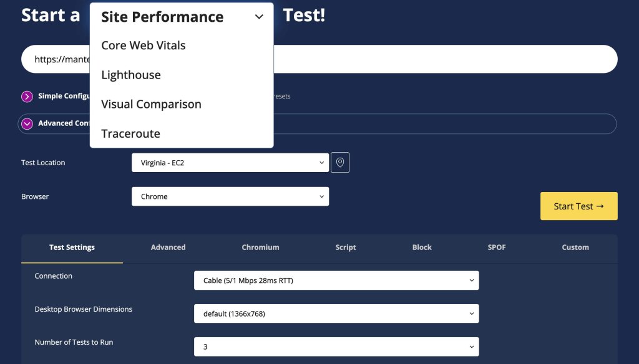639x364 pixels.
Task: Click the Browser label text
Action: pyautogui.click(x=35, y=197)
